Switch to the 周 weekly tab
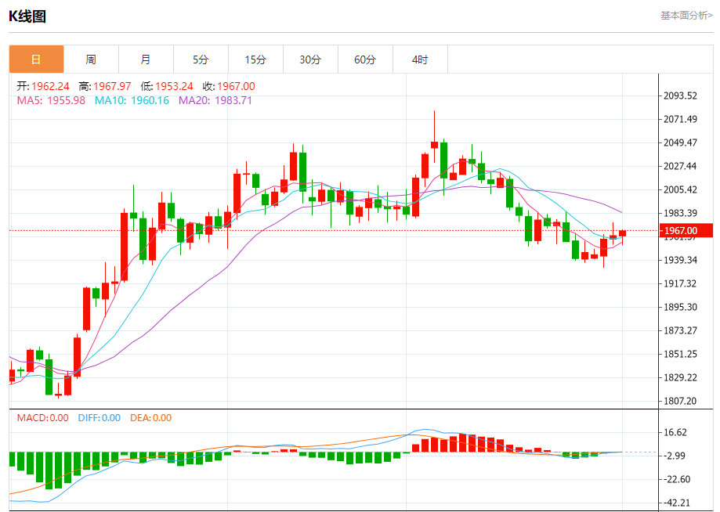This screenshot has height=512, width=720. [91, 59]
